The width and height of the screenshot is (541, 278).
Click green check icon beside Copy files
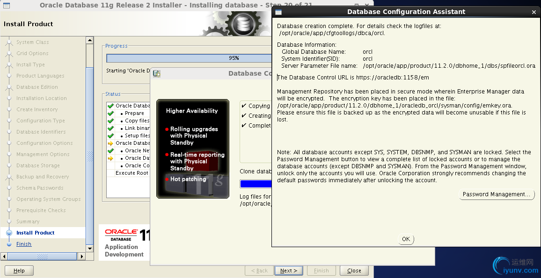[x=110, y=121]
